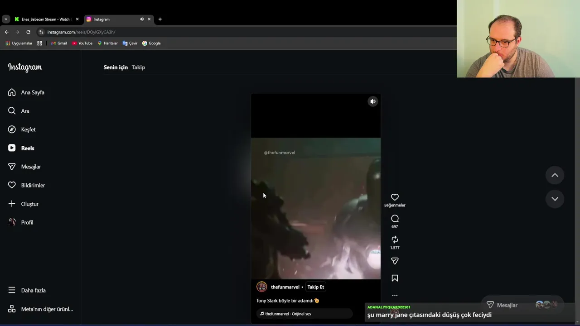Go to next reel with down arrow

click(555, 199)
